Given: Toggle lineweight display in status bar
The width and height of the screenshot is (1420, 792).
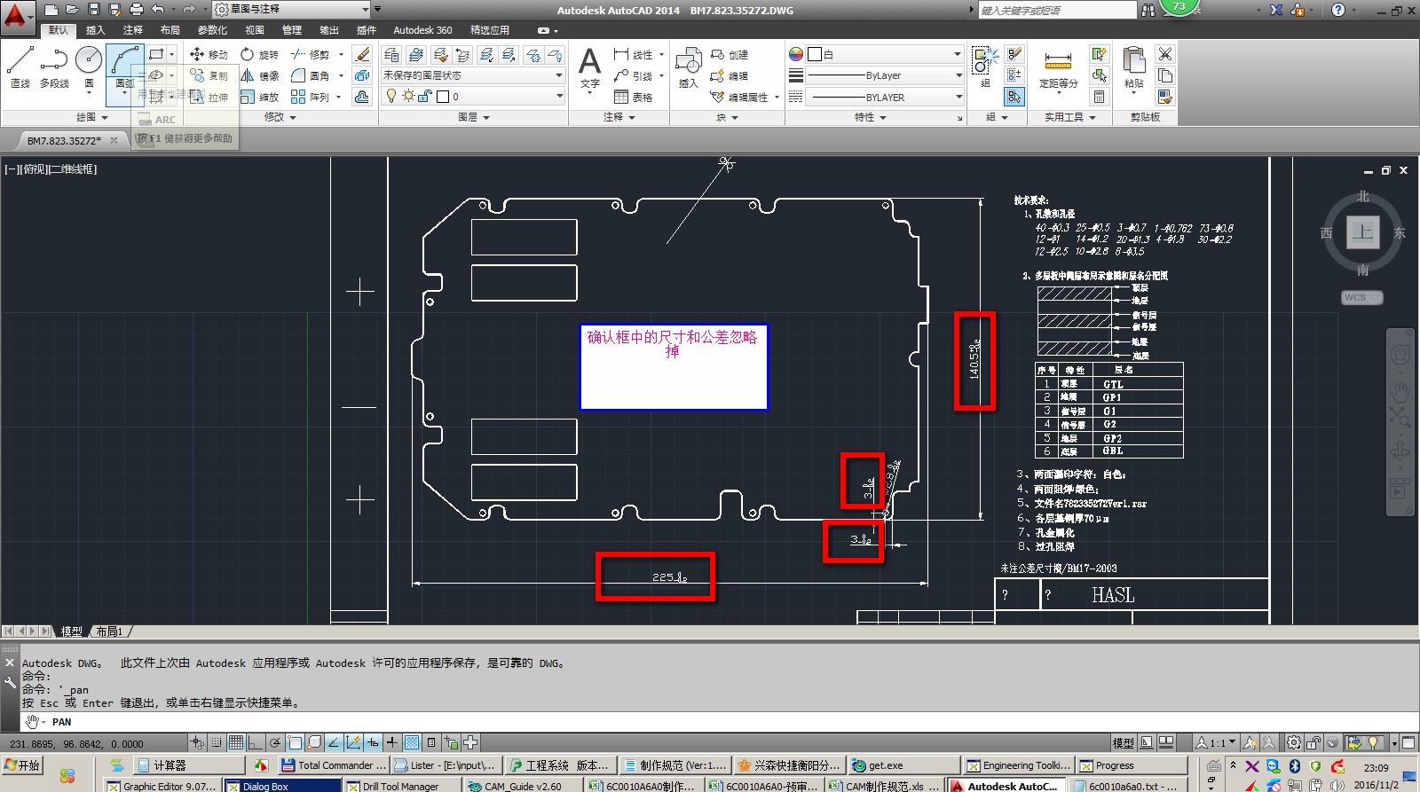Looking at the screenshot, I should click(391, 742).
